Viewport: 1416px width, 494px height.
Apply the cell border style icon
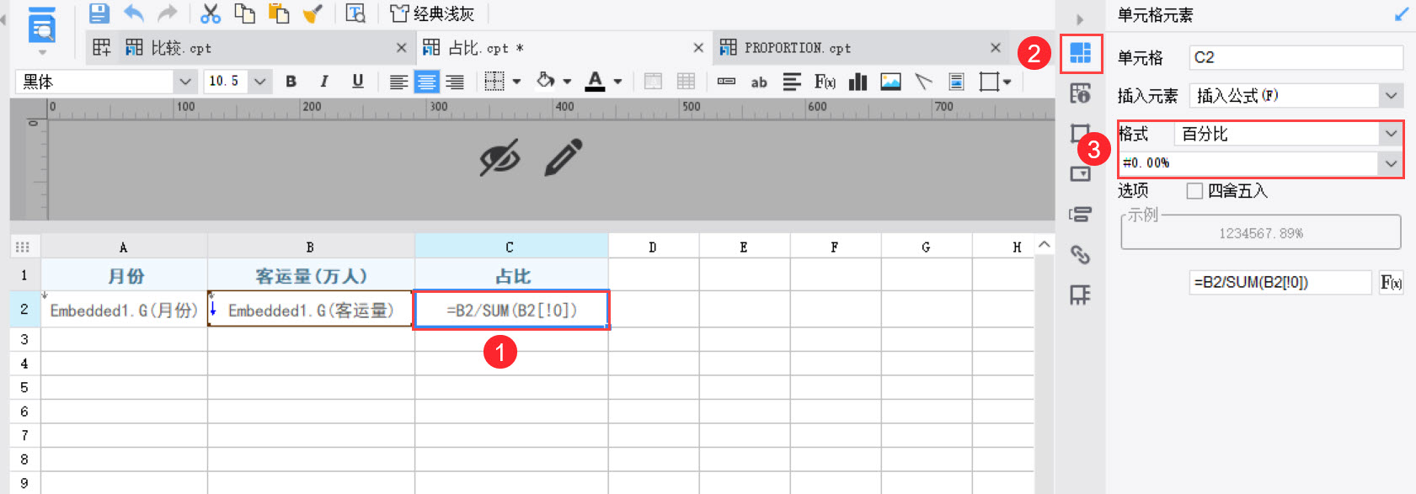click(494, 82)
